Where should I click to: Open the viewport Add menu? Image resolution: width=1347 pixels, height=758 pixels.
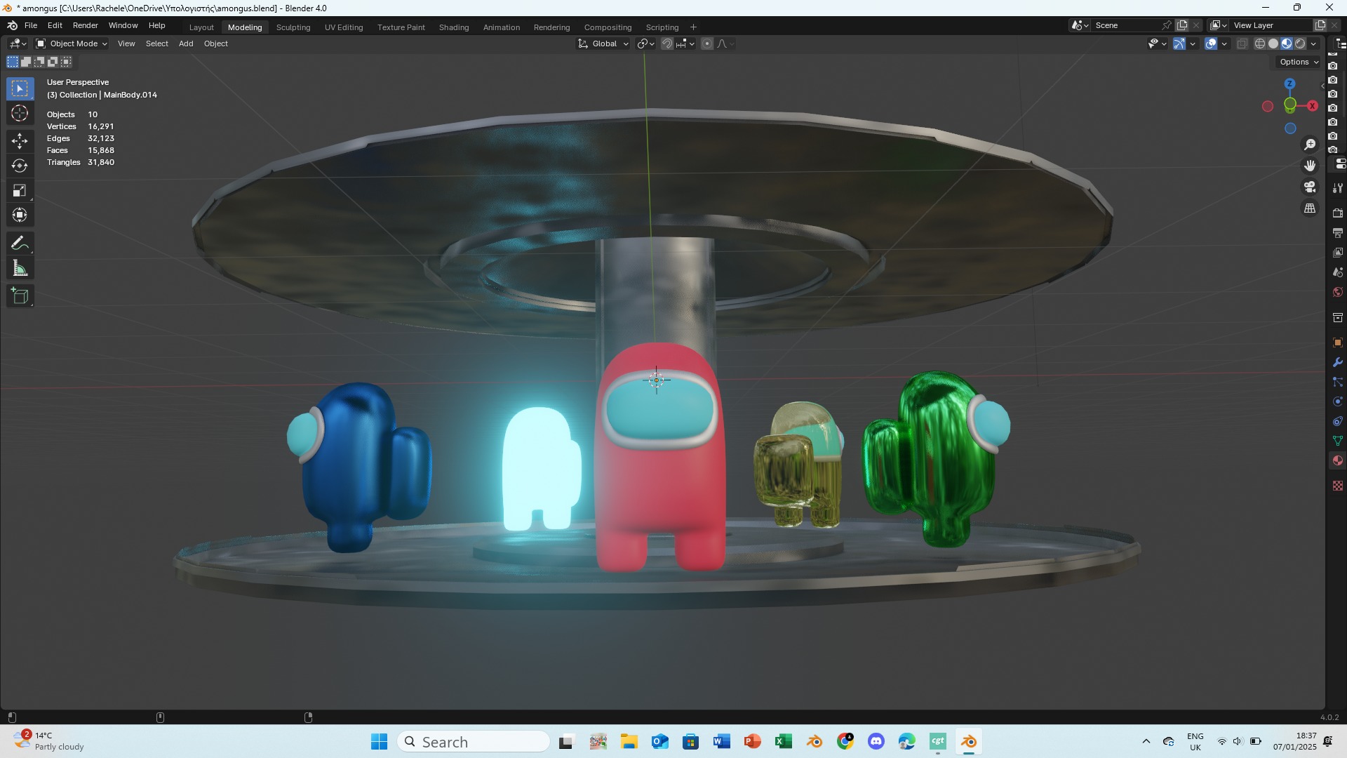pyautogui.click(x=186, y=44)
